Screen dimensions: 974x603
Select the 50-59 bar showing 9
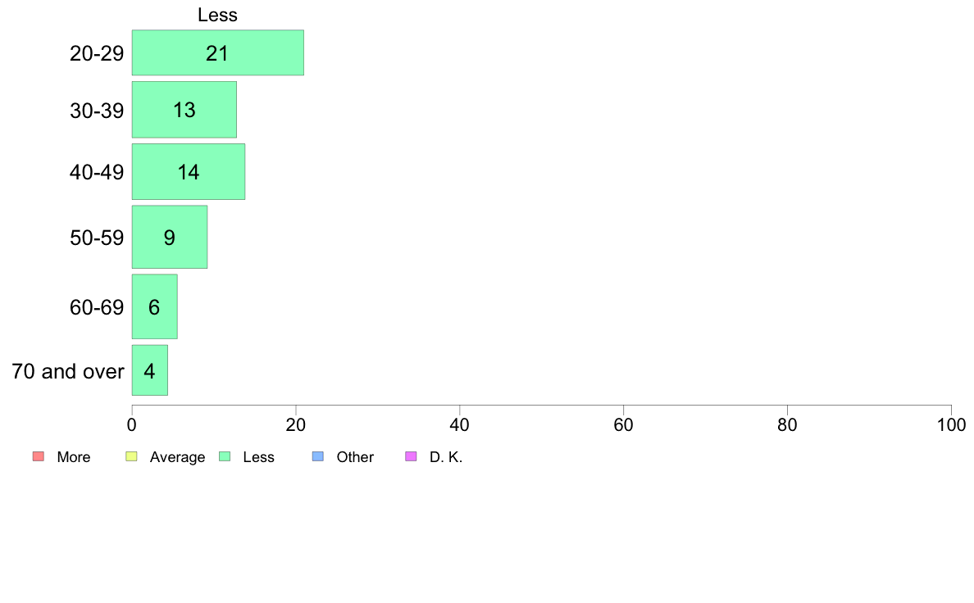coord(170,238)
